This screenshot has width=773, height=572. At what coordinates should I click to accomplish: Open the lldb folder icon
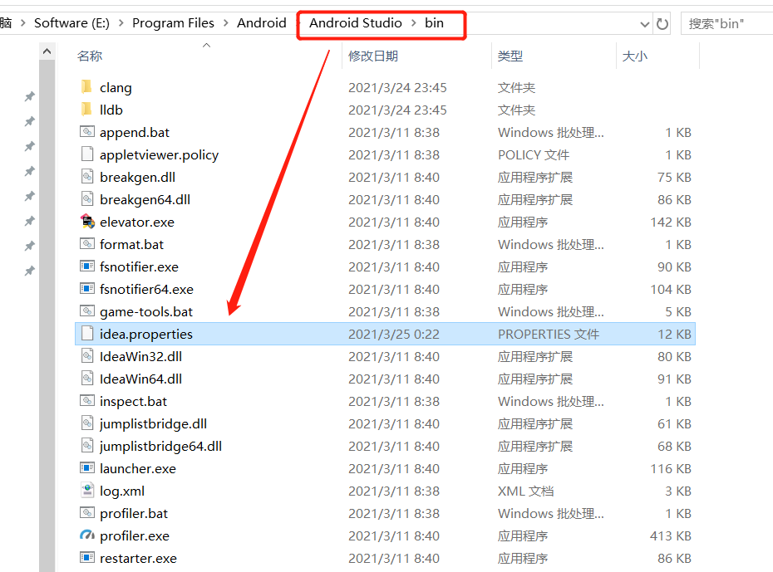(86, 110)
